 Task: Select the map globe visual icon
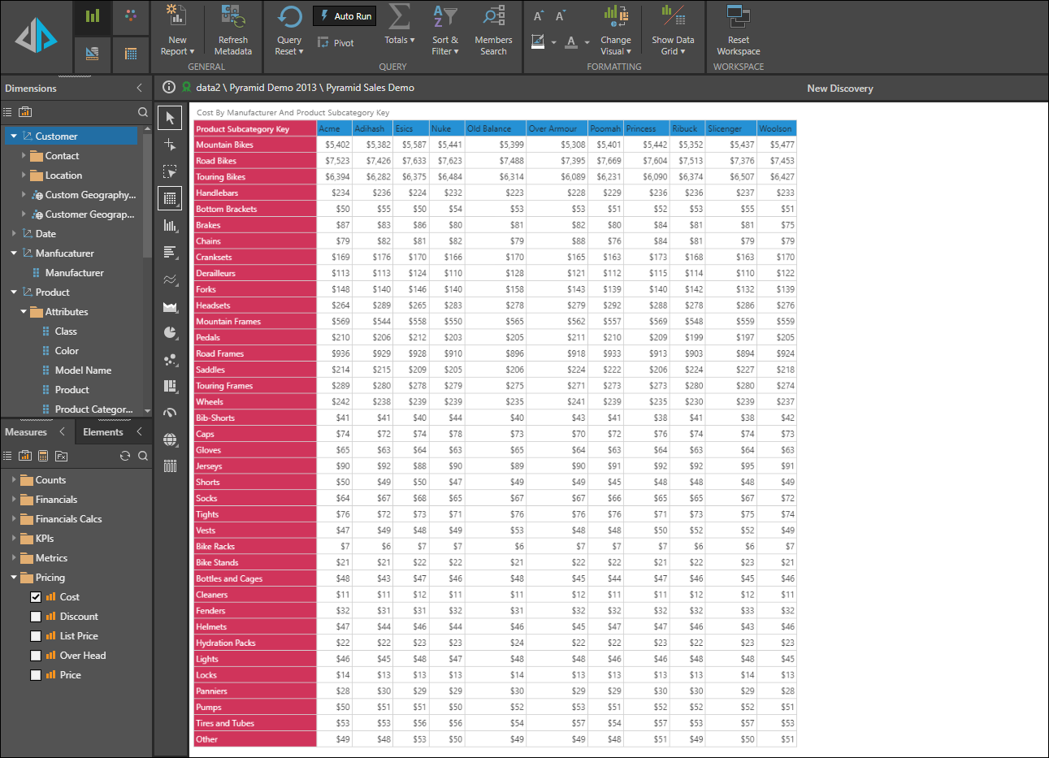coord(170,440)
